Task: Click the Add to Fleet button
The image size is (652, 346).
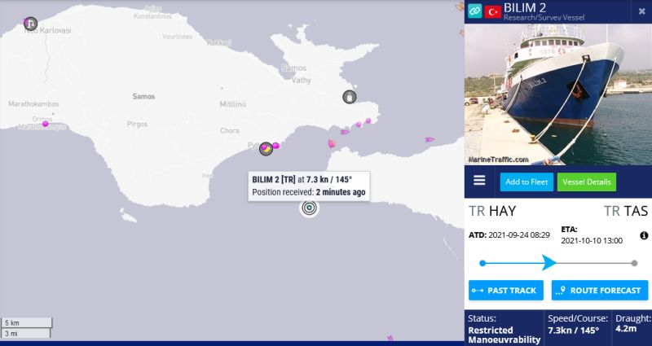Action: tap(526, 182)
